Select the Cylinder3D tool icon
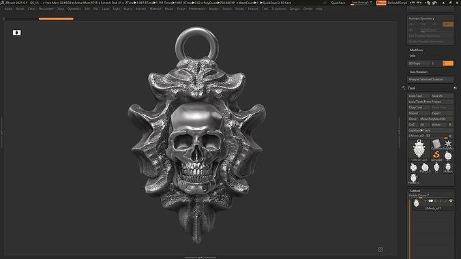461x259 pixels. [x=436, y=144]
